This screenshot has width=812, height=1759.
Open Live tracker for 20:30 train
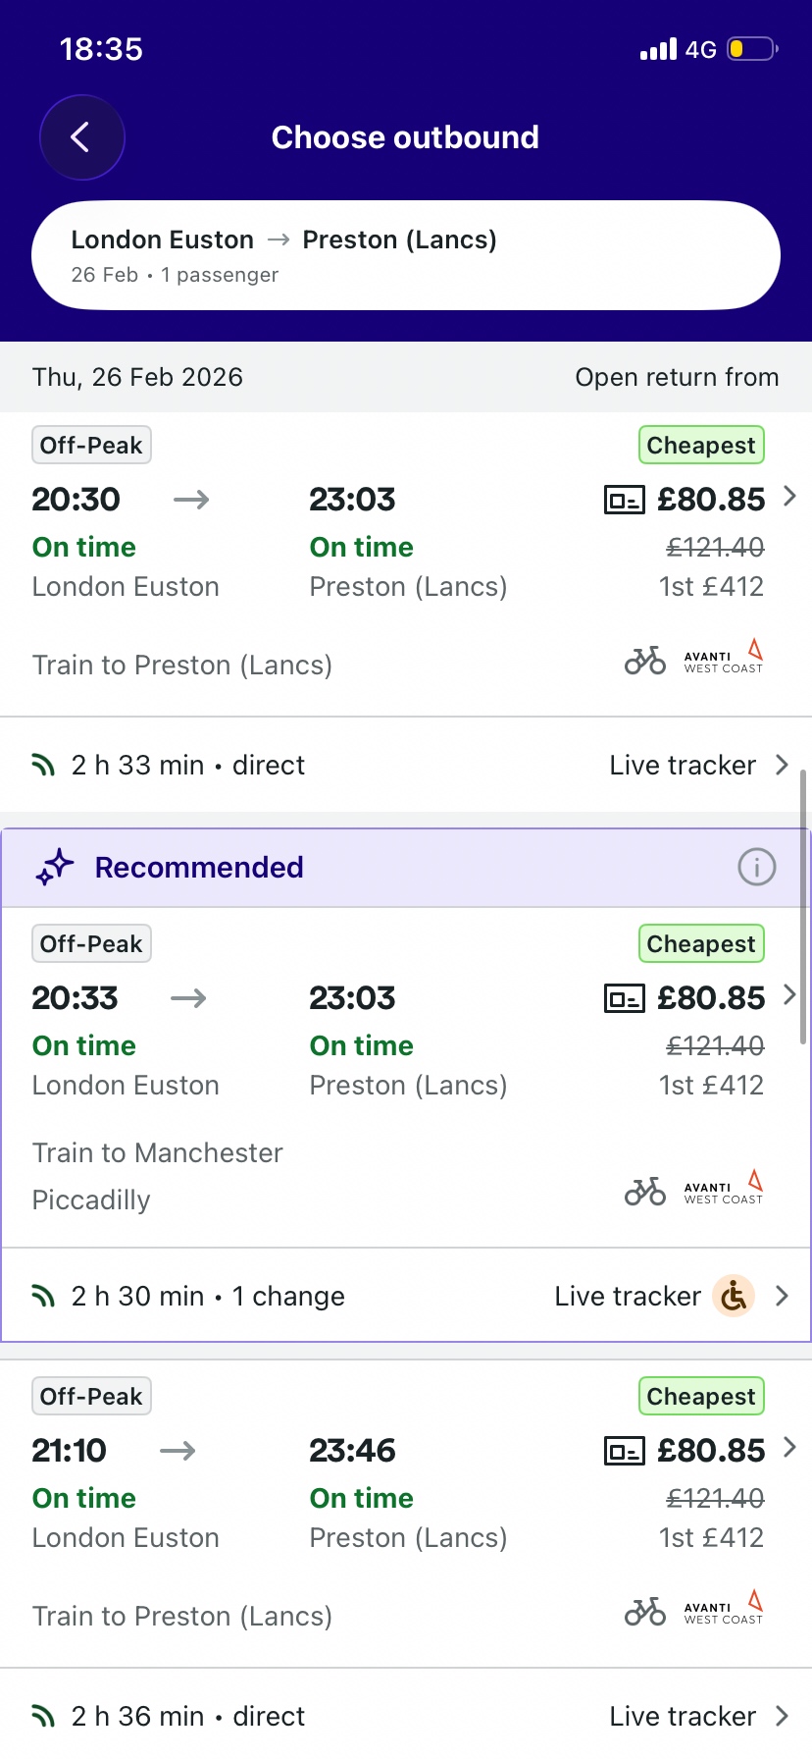[697, 766]
